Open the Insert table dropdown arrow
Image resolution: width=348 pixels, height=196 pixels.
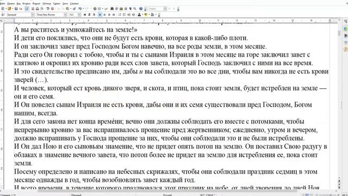pyautogui.click(x=103, y=9)
